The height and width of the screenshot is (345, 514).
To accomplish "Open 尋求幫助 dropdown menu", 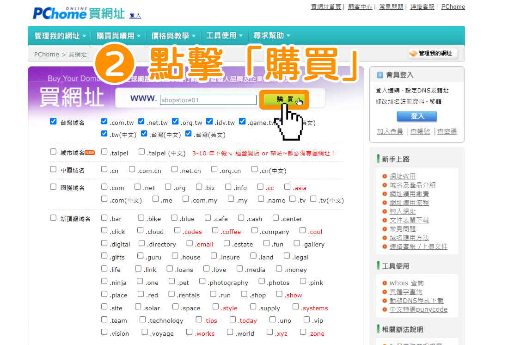I will pyautogui.click(x=272, y=36).
